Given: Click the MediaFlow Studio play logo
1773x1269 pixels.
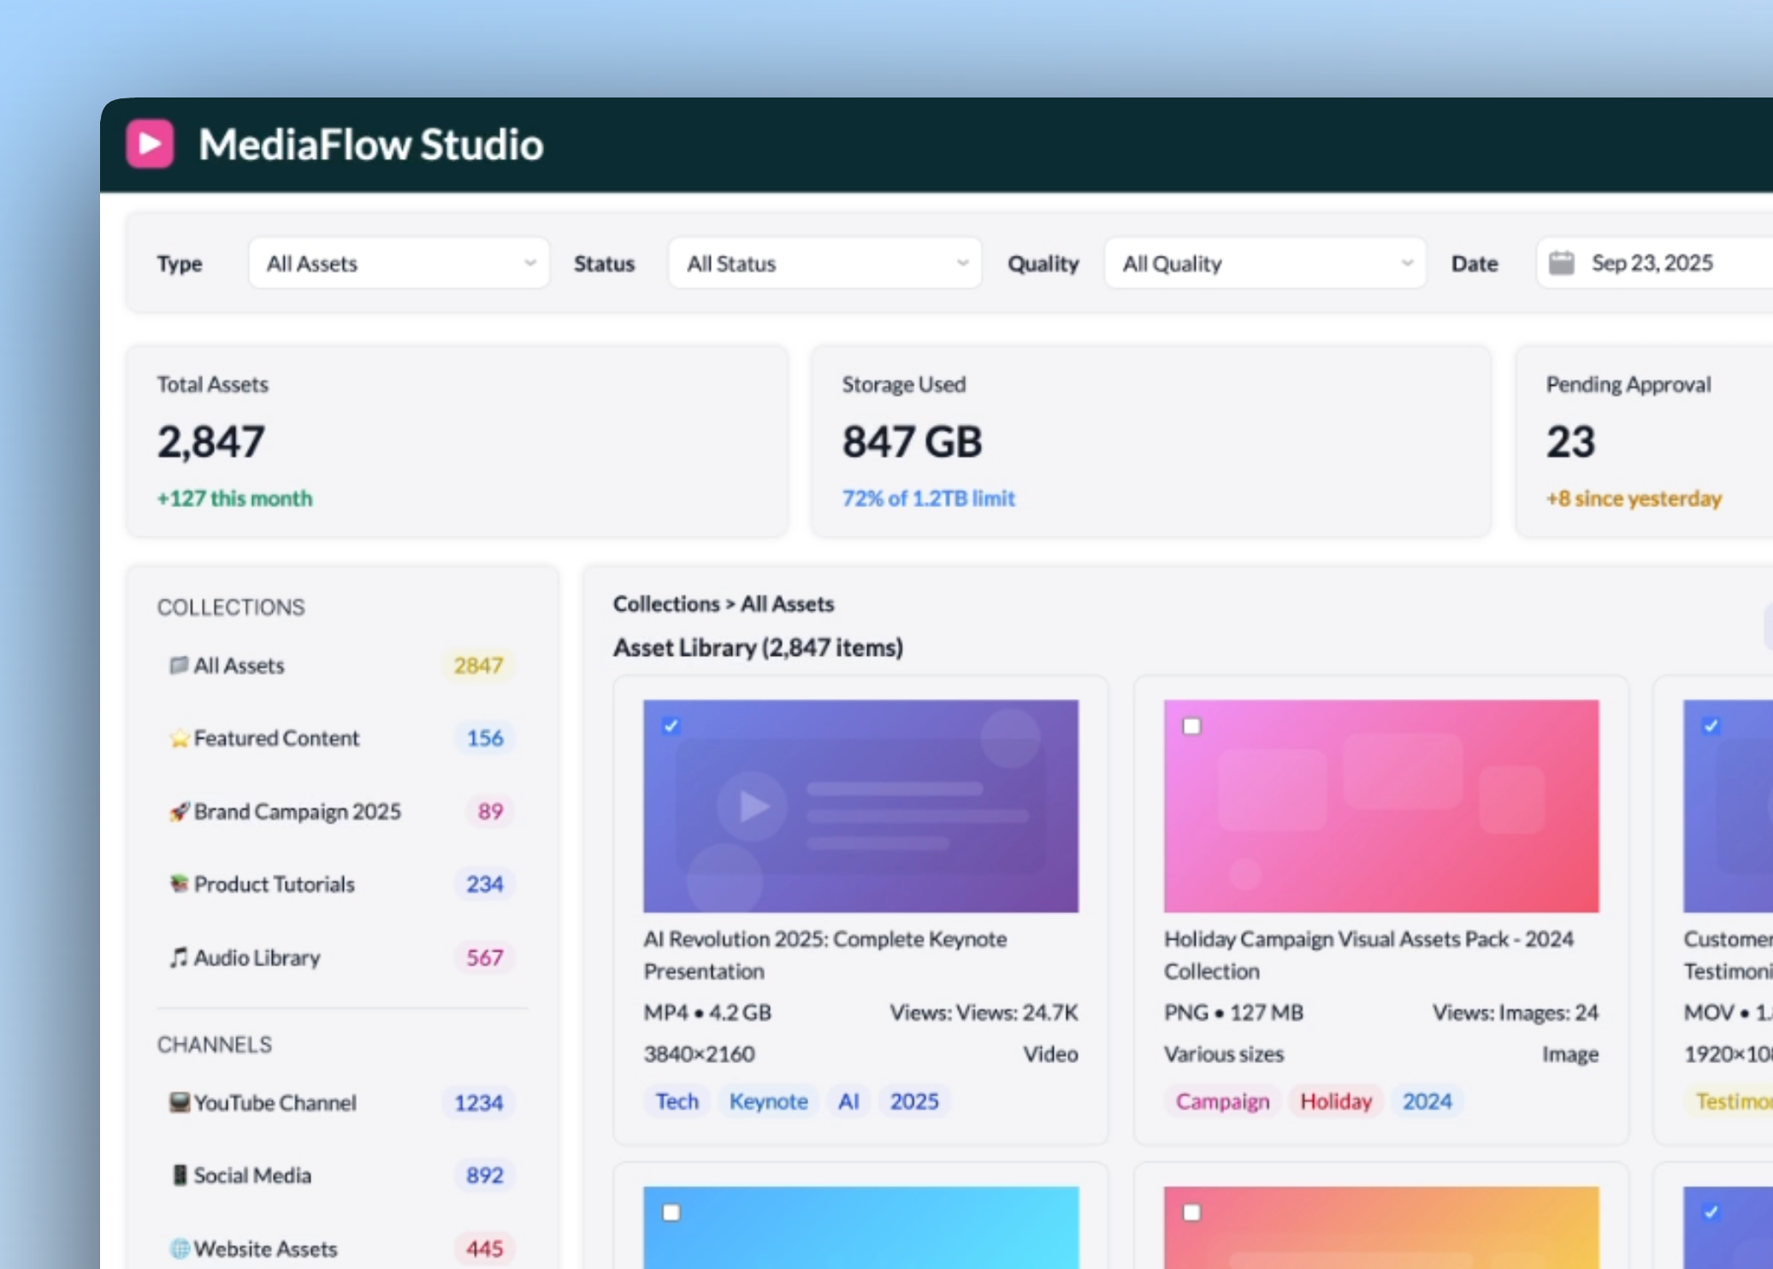Looking at the screenshot, I should click(151, 144).
